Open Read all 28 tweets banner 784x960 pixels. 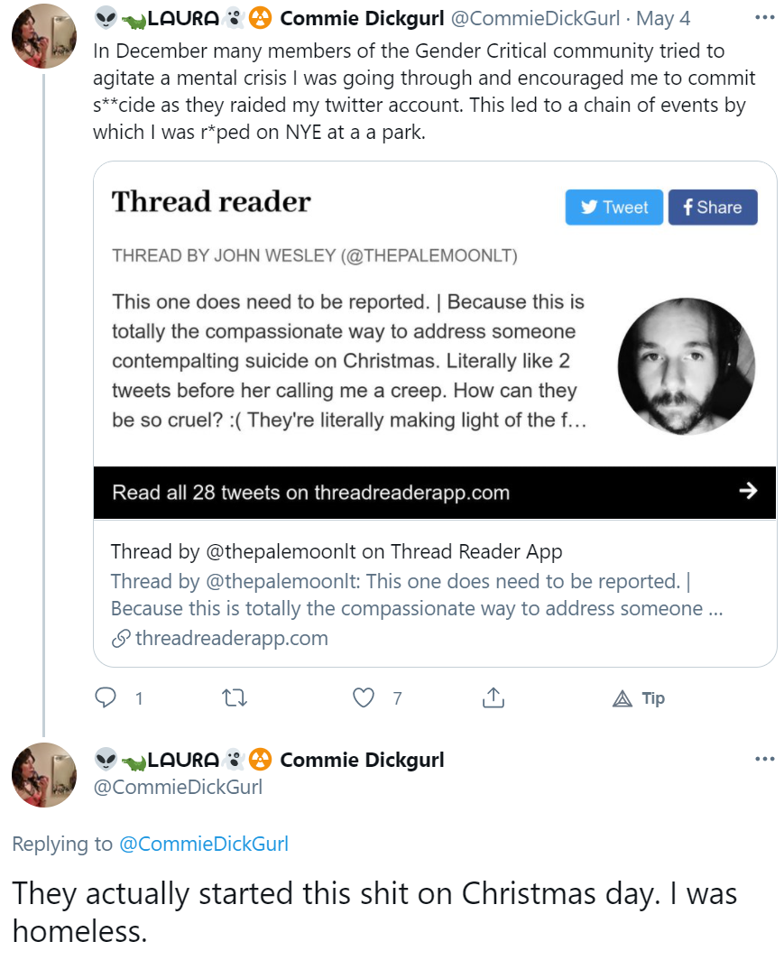tap(435, 493)
